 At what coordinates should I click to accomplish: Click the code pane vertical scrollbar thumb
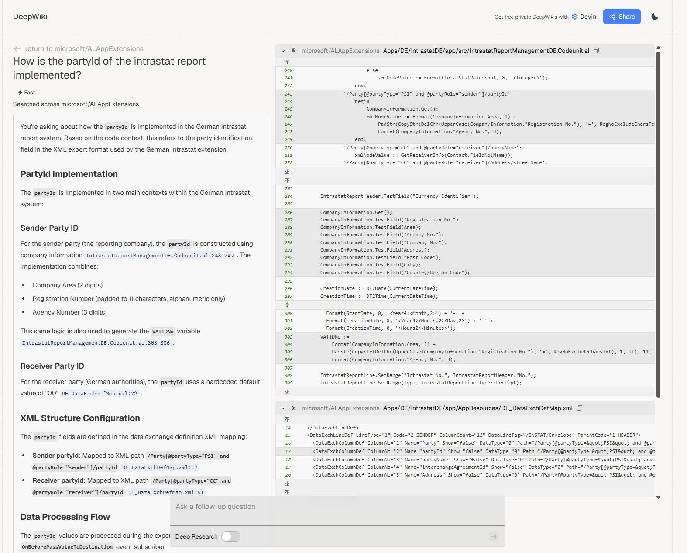658,225
